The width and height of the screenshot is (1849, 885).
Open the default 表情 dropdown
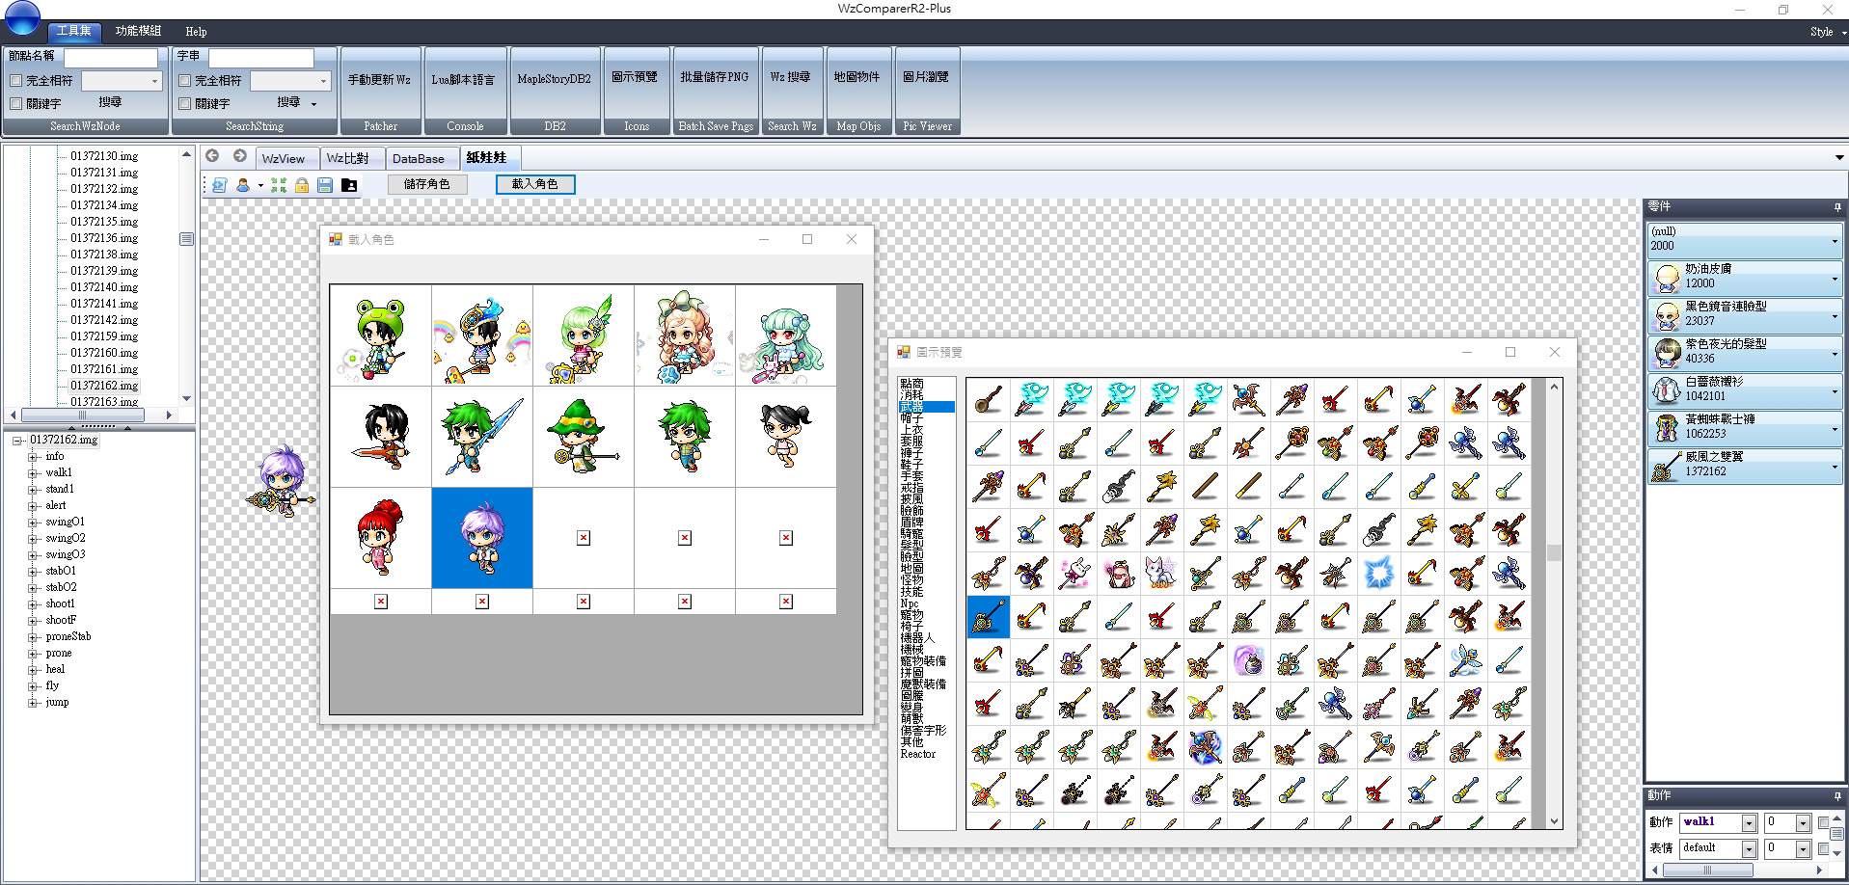click(1749, 848)
